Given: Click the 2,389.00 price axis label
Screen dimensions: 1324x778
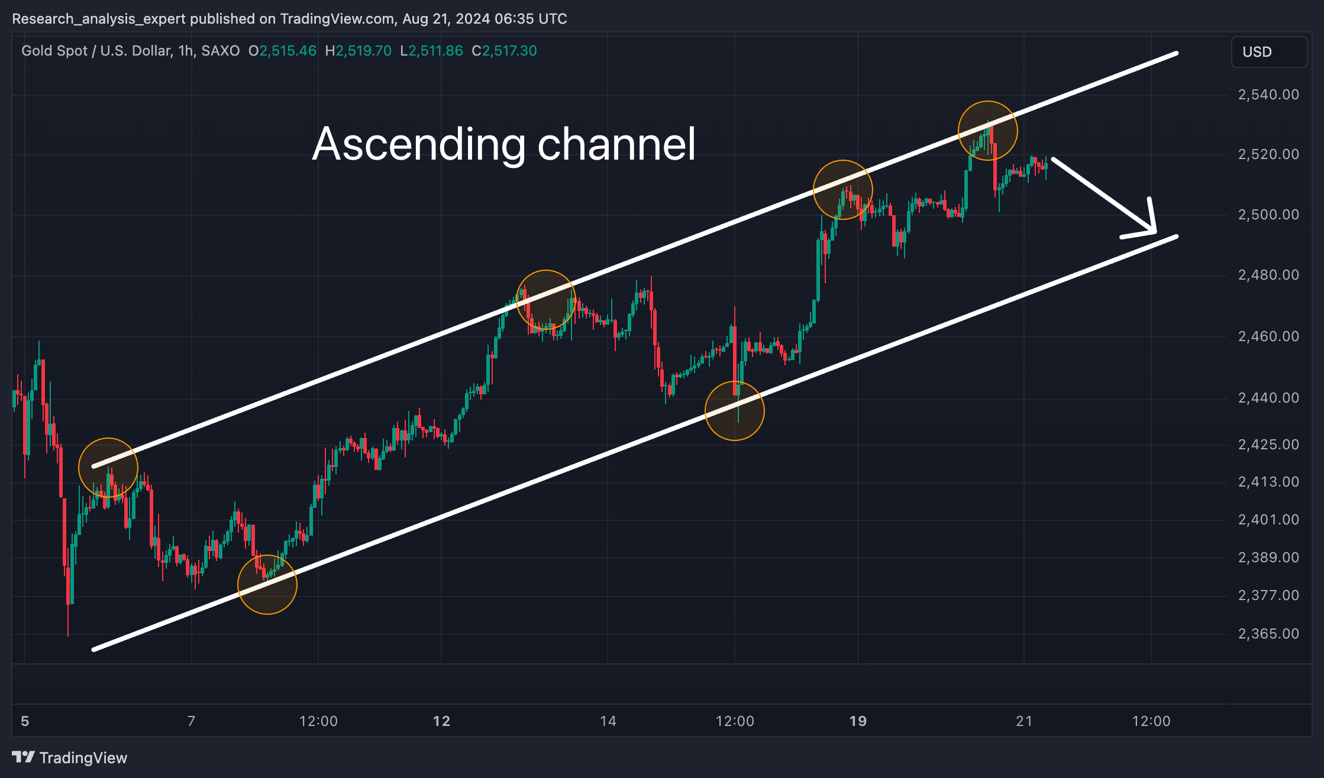Looking at the screenshot, I should point(1268,557).
